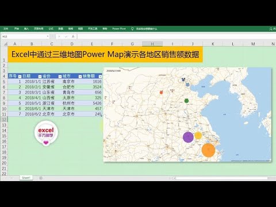The width and height of the screenshot is (276, 207).
Task: Open the 开发工具 (Developer) ribbon tab
Action: (x=93, y=29)
